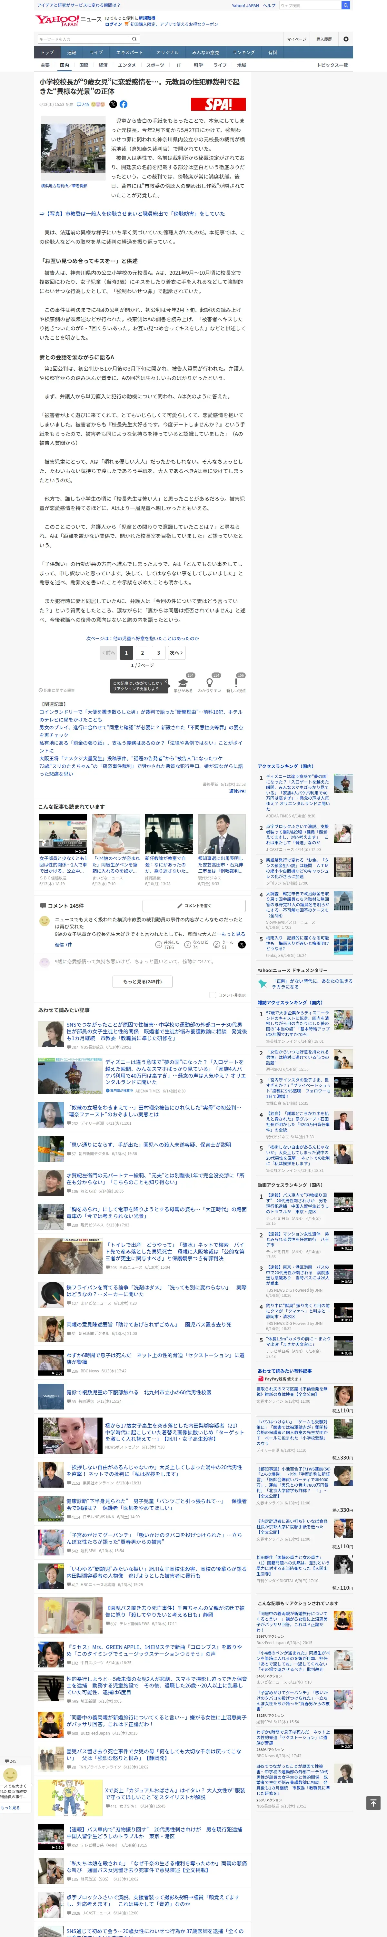Select the ランキング tab
This screenshot has width=387, height=1937.
coord(243,53)
